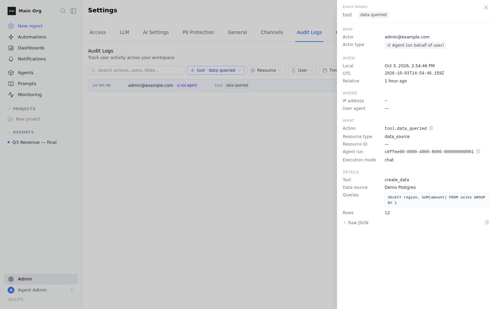Select the Audit Logs tab

pos(309,32)
